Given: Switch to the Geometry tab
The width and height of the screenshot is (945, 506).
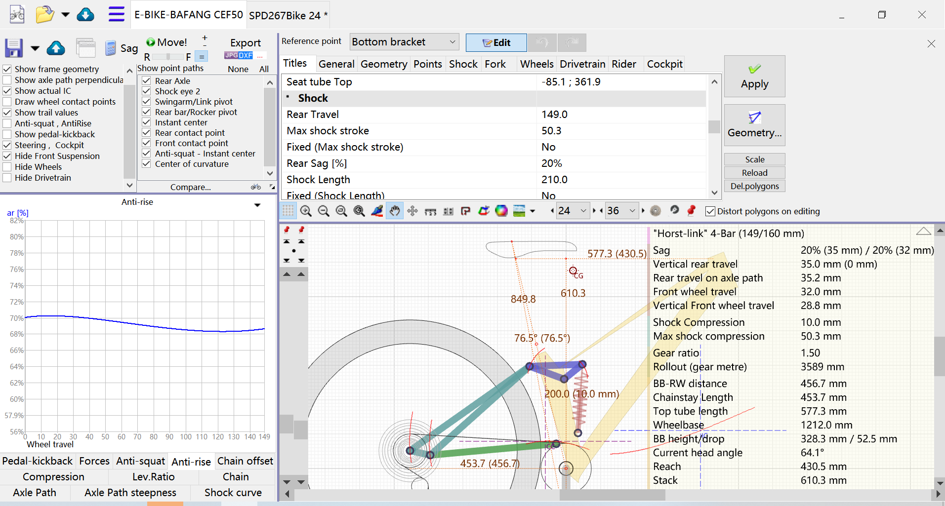Looking at the screenshot, I should click(384, 64).
